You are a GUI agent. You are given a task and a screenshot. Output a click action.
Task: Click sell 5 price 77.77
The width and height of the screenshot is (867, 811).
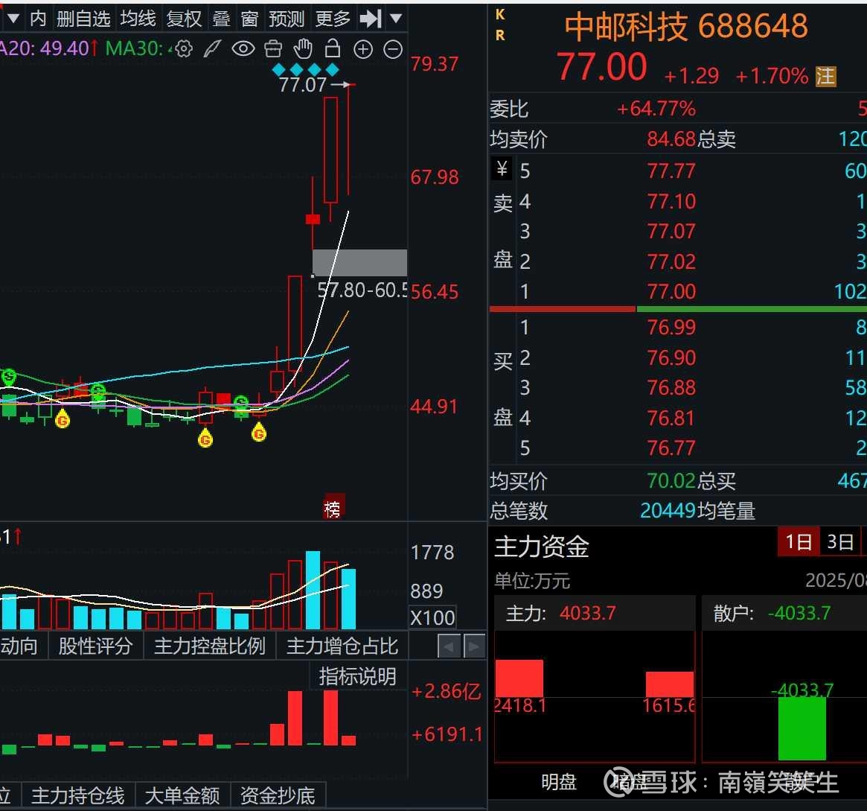(x=671, y=171)
